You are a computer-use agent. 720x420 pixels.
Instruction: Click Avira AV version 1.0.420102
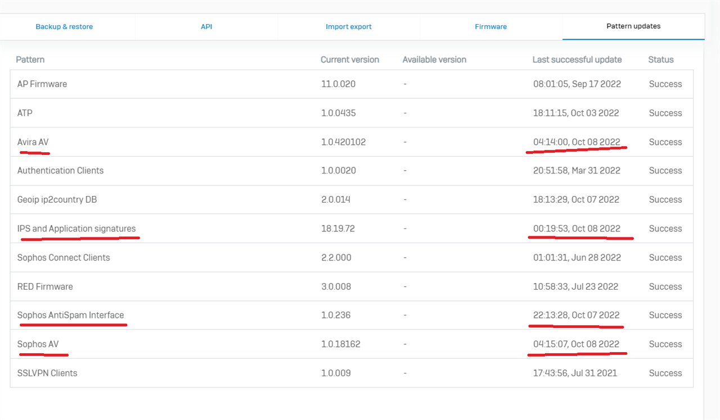(x=343, y=142)
